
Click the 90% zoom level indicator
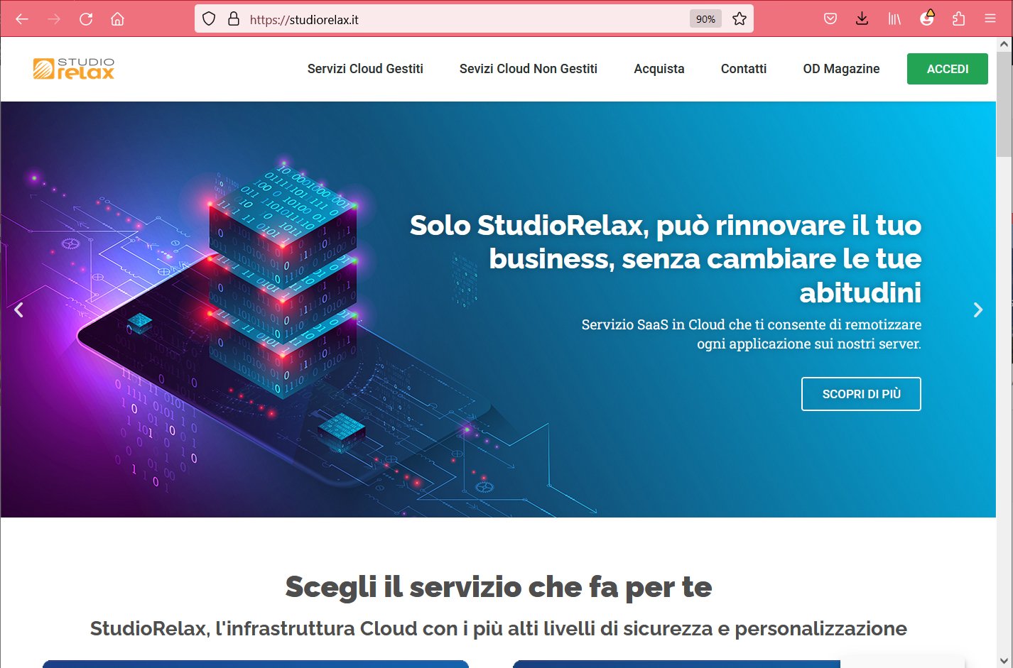tap(705, 19)
